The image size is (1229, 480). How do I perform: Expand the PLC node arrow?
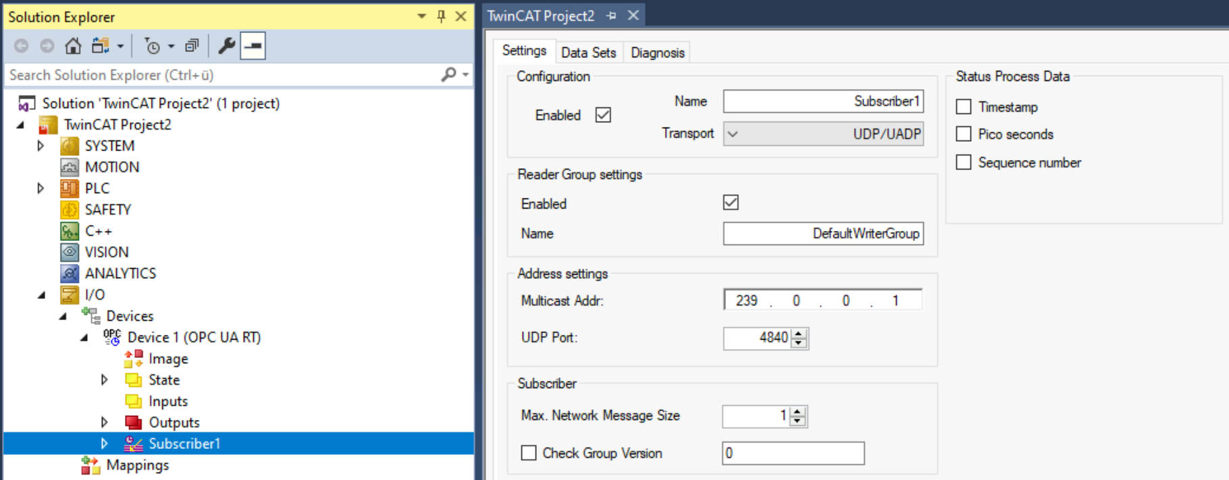(41, 188)
